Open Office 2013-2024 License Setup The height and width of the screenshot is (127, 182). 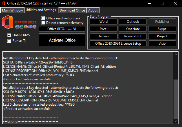pyautogui.click(x=118, y=44)
